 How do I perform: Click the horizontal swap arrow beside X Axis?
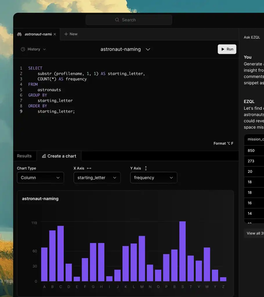[88, 168]
